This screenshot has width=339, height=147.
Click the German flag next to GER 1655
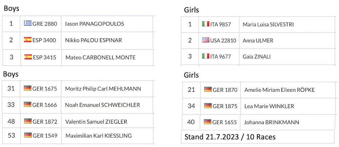(x=207, y=122)
